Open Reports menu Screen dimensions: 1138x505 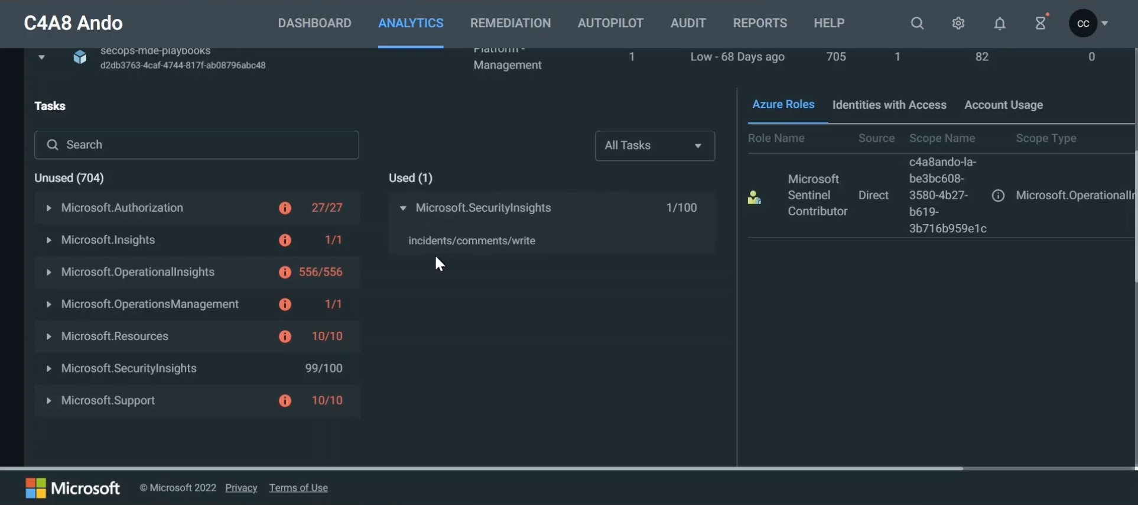(x=760, y=23)
